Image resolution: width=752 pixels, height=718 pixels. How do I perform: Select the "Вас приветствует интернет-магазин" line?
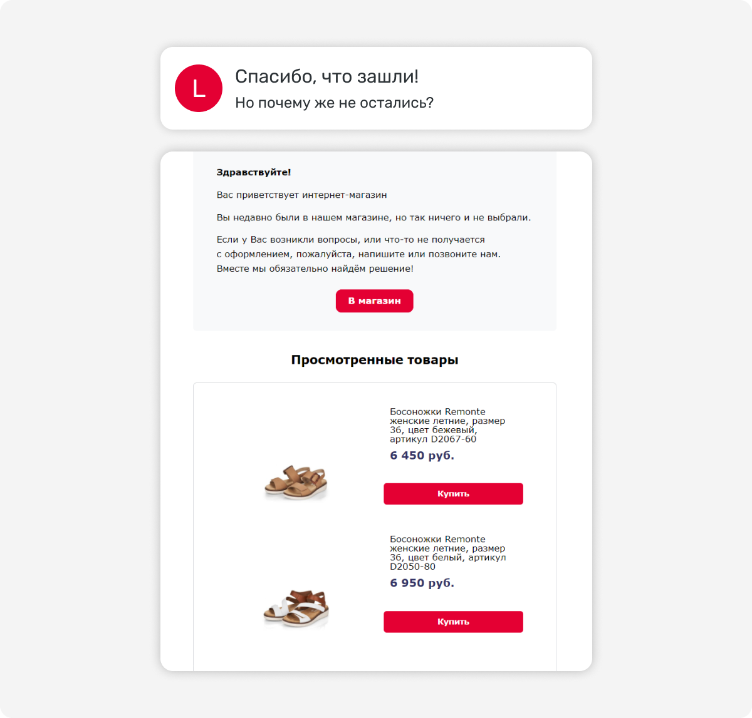(301, 195)
